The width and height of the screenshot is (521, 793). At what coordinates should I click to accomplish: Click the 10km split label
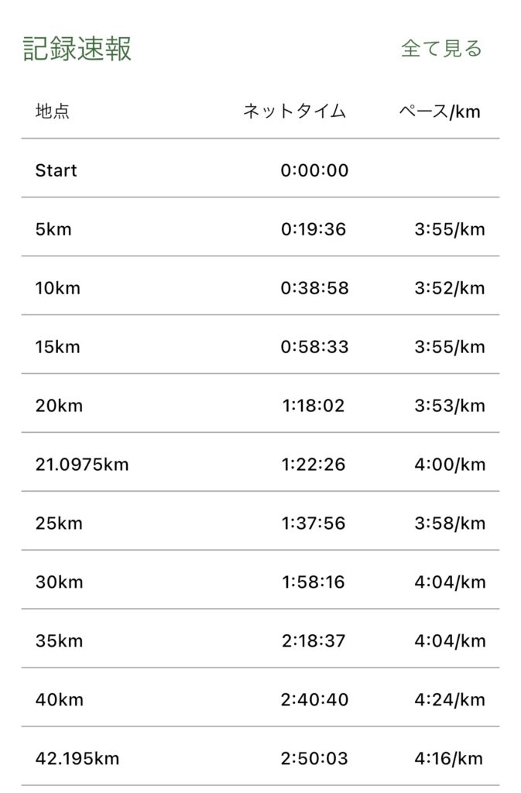click(x=57, y=288)
